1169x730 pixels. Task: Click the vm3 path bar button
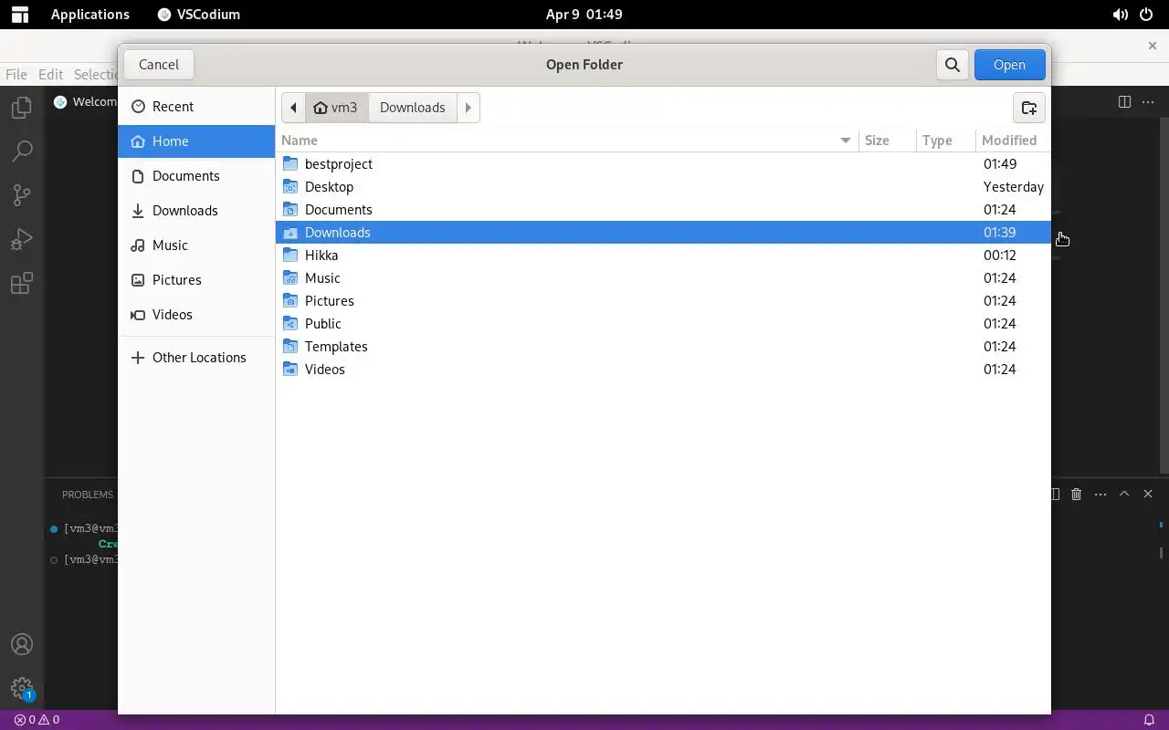pos(336,108)
